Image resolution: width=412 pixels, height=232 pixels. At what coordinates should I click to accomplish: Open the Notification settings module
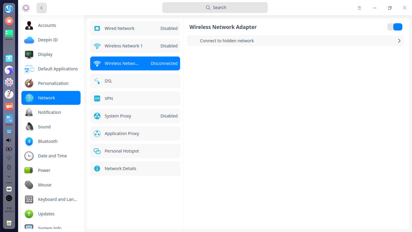click(51, 112)
